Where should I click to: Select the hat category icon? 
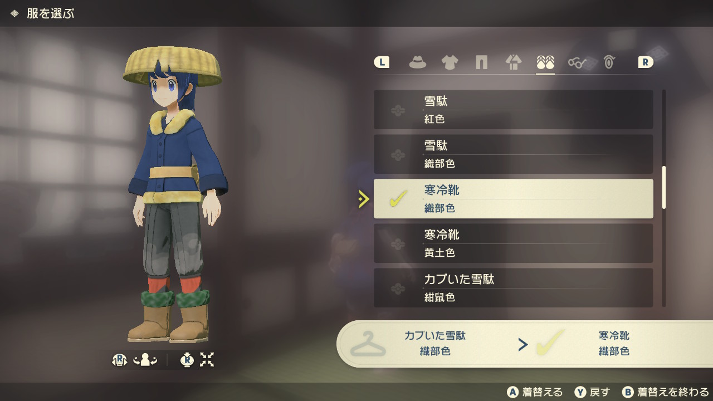(417, 62)
